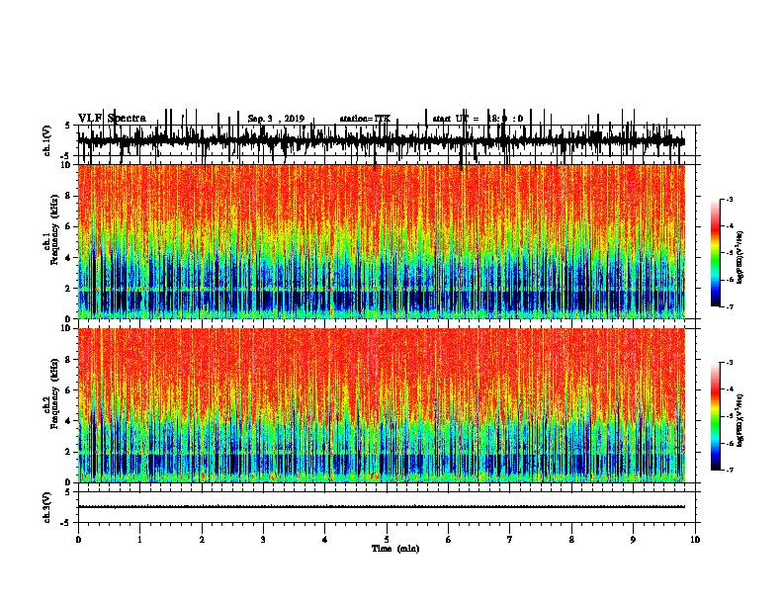Click the ch.1 spectrogram color scale bar
The width and height of the screenshot is (783, 605).
pos(716,253)
